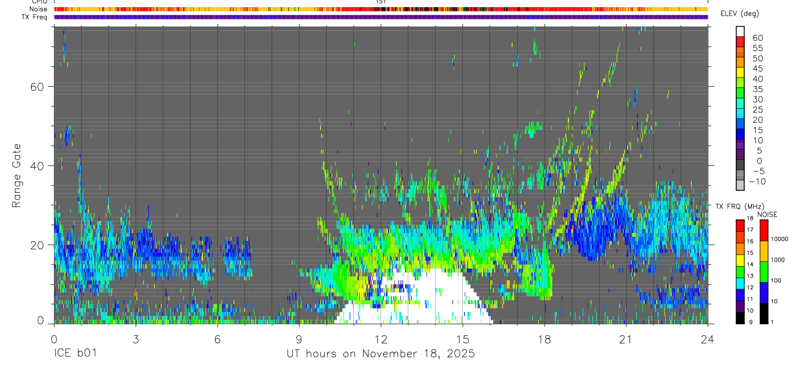Click the x-axis tick label '6'
Viewport: 796px width, 367px height.
tap(217, 339)
